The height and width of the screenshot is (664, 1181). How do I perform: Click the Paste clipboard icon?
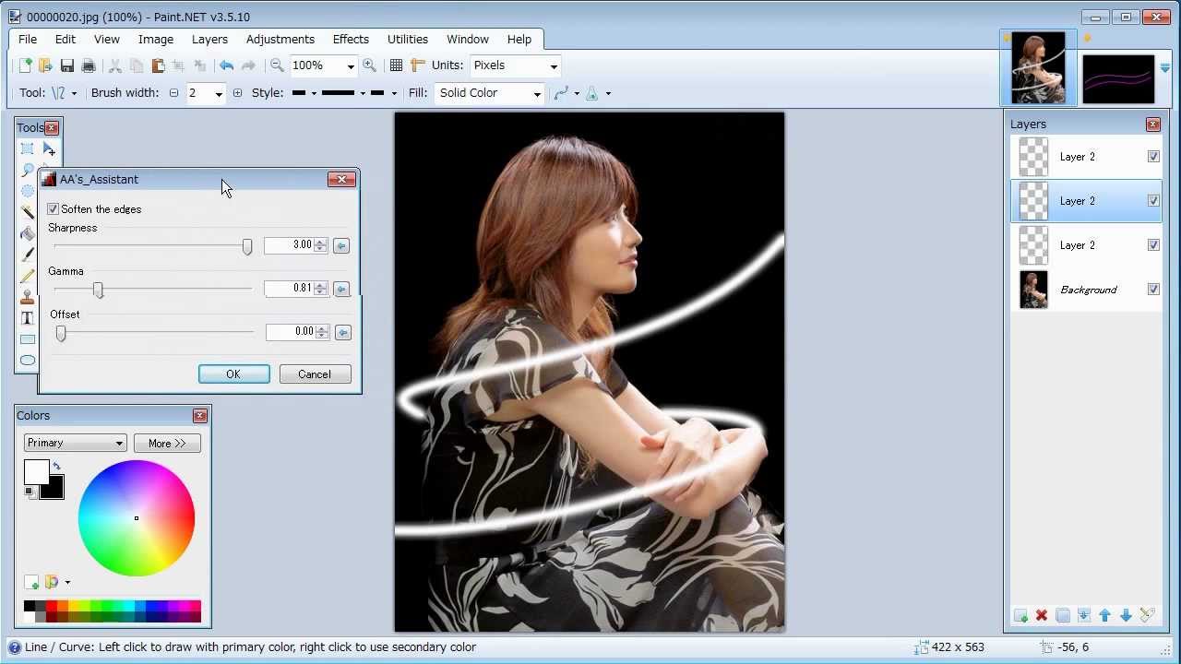pos(158,65)
